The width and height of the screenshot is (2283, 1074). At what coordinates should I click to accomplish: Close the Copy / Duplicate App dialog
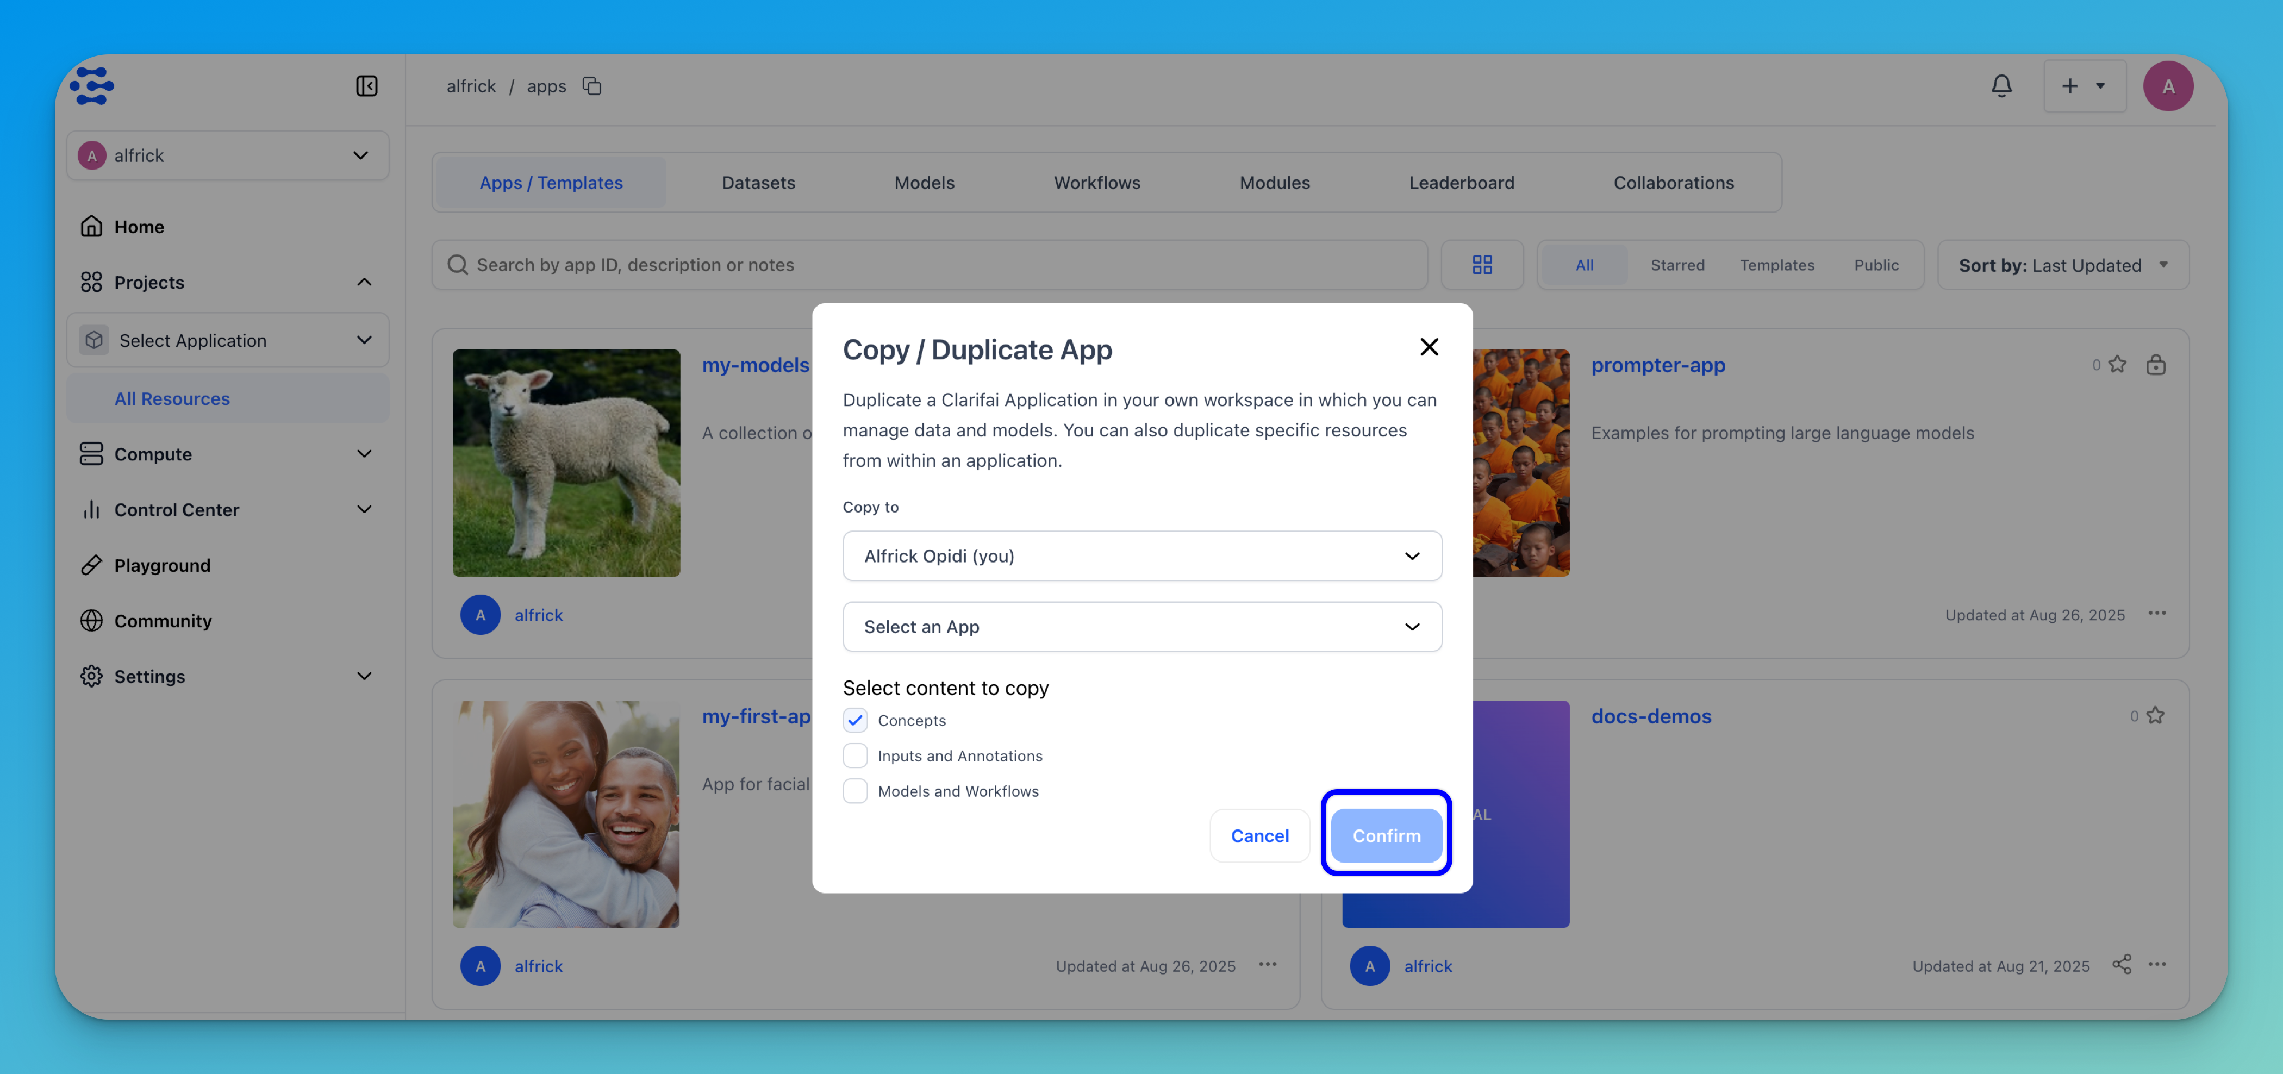click(1429, 347)
